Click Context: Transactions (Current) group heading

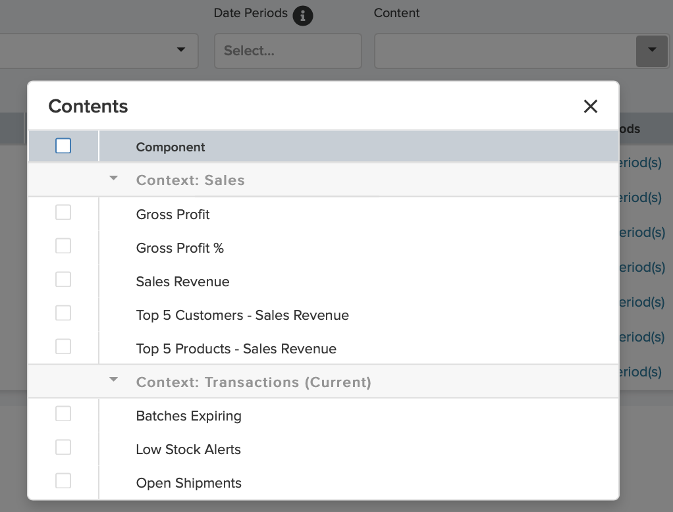click(x=254, y=382)
